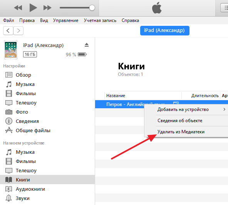Open the Справка menu
The image size is (228, 205).
click(130, 20)
